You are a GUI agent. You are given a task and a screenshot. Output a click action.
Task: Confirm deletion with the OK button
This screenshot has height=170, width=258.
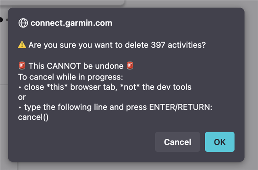click(220, 142)
